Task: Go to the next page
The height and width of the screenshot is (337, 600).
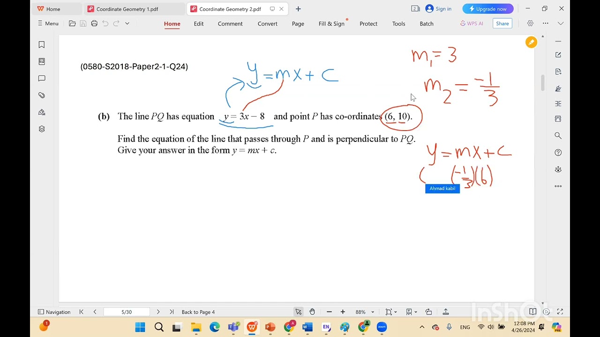Action: click(158, 312)
